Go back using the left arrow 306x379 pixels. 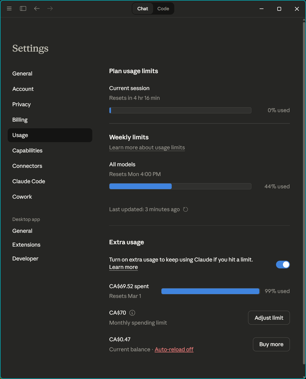pos(37,8)
